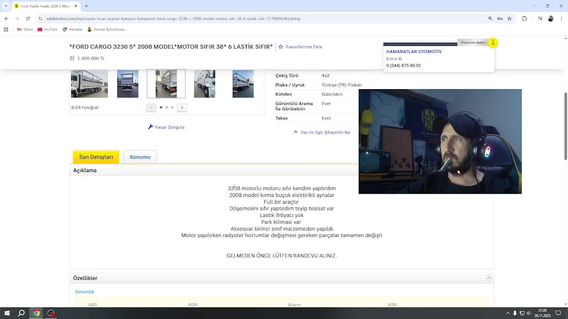Click the 8/24 Fotoğraf counter

click(x=85, y=108)
